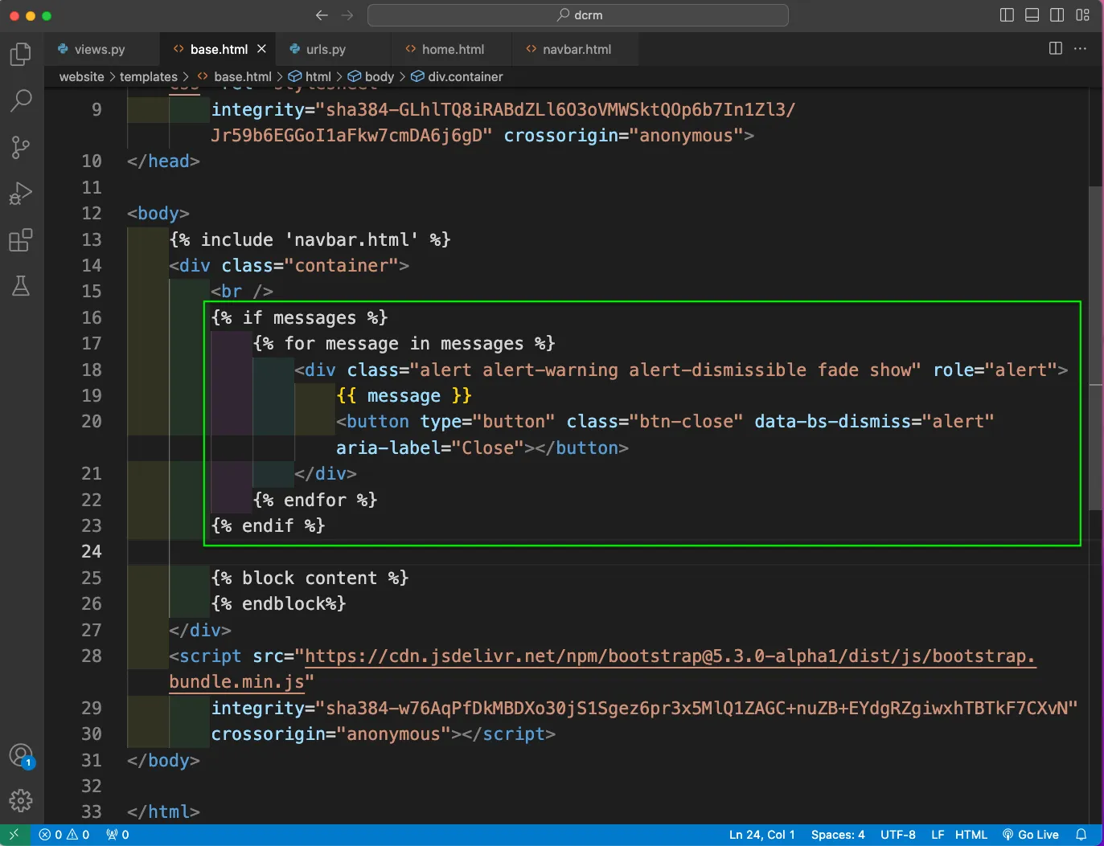Start Go Live server
Viewport: 1104px width, 846px height.
pos(1031,835)
